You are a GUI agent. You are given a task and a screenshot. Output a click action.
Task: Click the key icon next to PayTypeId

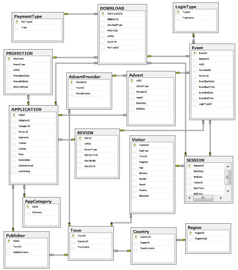16,22
